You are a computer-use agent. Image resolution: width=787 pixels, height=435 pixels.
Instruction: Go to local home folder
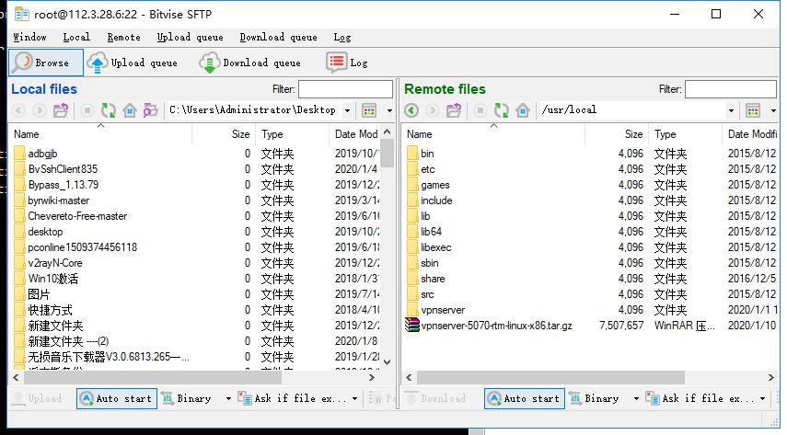[x=130, y=110]
